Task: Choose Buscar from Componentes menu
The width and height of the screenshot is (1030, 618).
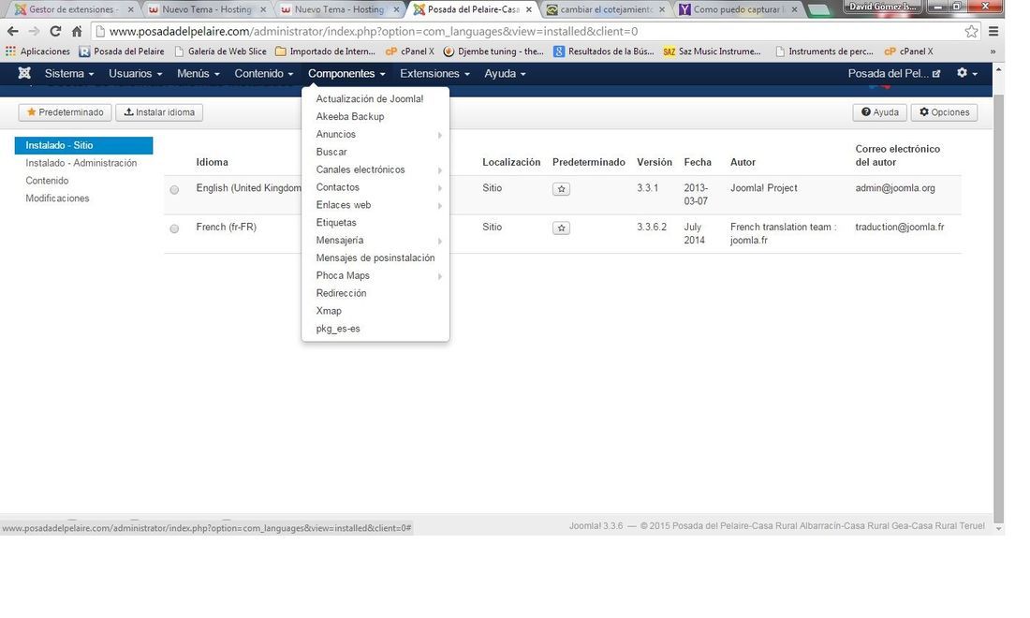Action: tap(375, 152)
